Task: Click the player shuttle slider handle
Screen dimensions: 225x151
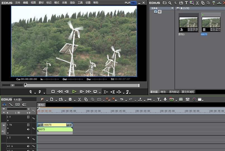Action: click(13, 85)
